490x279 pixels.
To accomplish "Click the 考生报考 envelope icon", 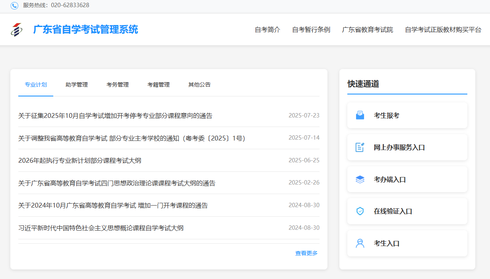I will point(360,115).
